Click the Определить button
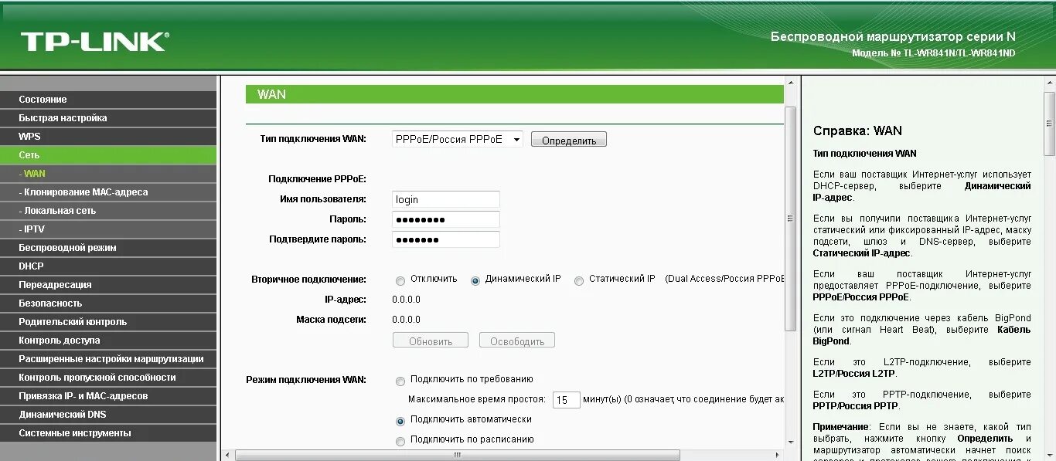 569,140
